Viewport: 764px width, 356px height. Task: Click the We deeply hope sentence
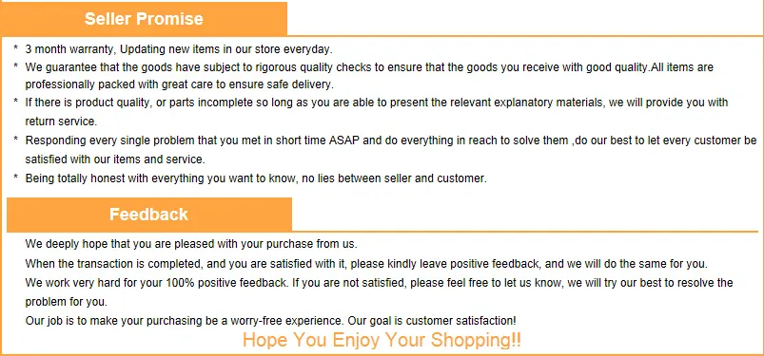coord(191,244)
